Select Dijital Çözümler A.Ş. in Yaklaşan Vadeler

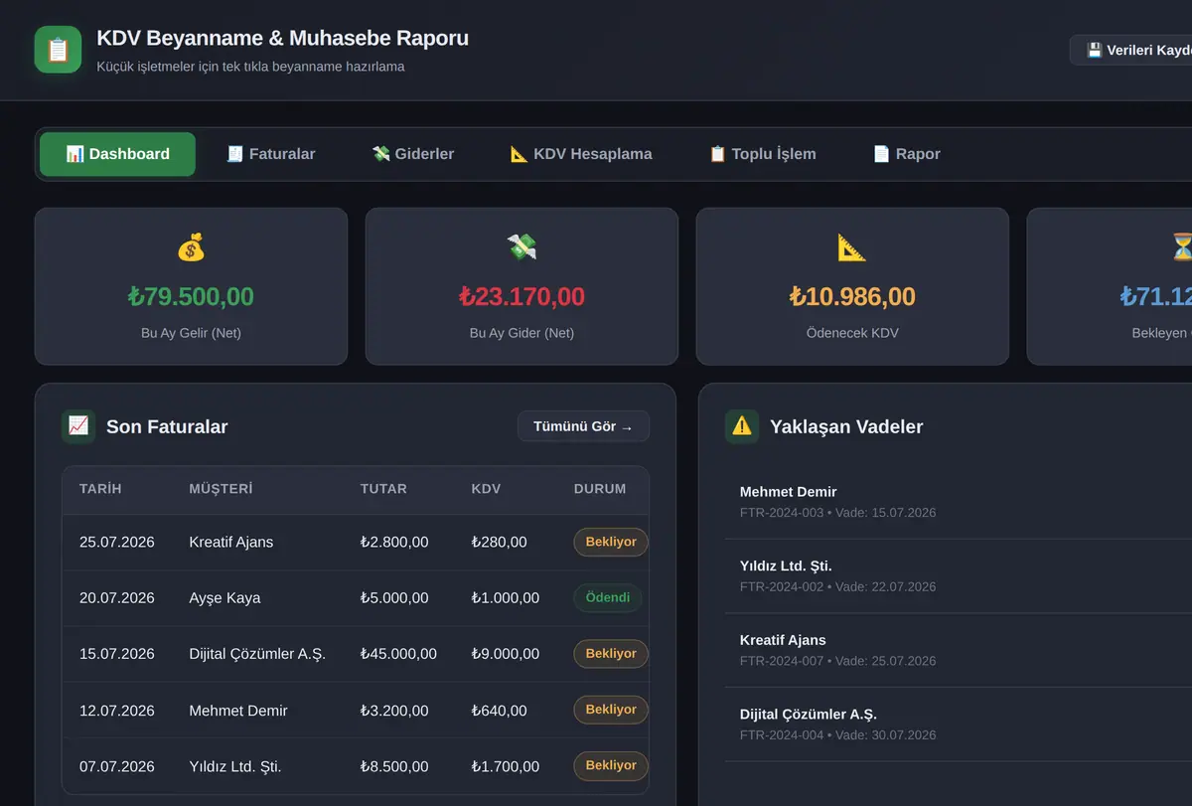[x=959, y=725]
